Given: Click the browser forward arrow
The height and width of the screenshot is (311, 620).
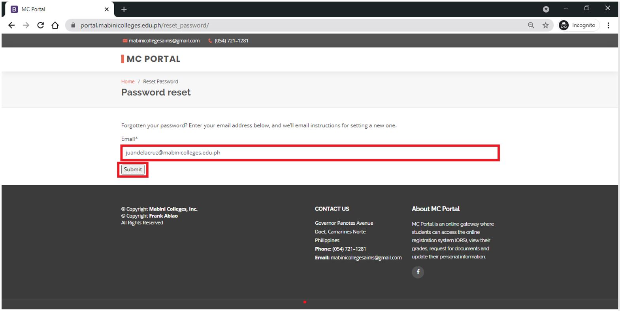Looking at the screenshot, I should click(26, 25).
